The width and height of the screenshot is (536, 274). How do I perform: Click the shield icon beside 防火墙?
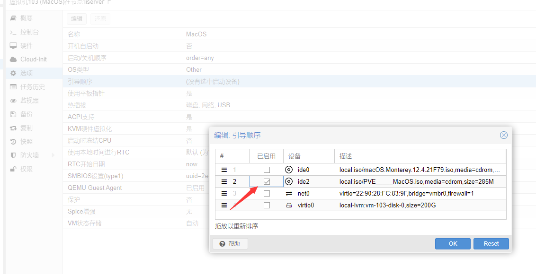pos(13,155)
